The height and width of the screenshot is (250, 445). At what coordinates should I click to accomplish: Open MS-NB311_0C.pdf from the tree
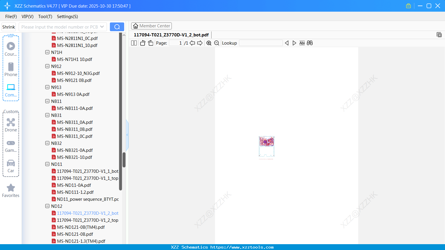coord(75,136)
